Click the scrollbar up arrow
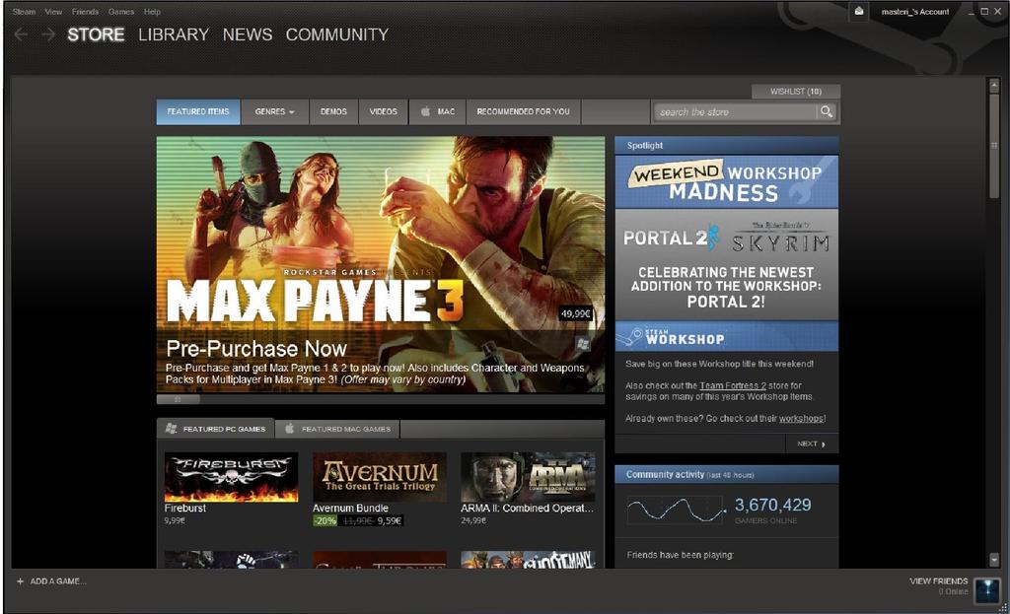 click(994, 85)
